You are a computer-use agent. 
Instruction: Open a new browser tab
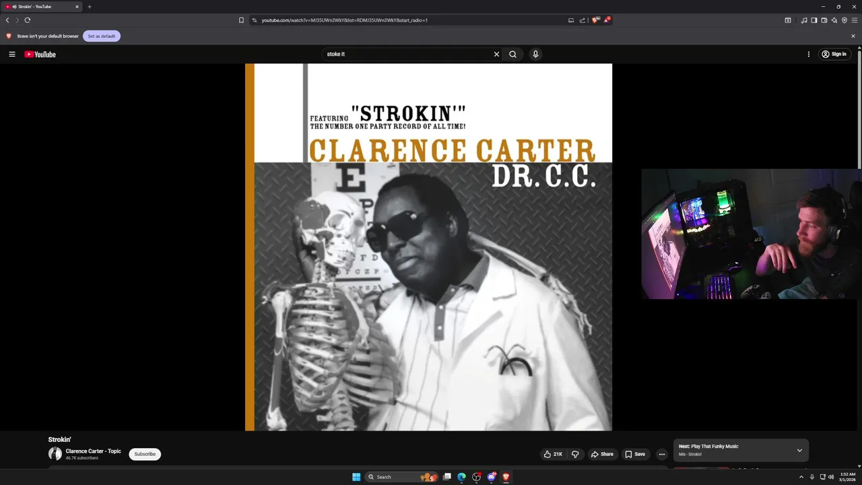tap(89, 7)
